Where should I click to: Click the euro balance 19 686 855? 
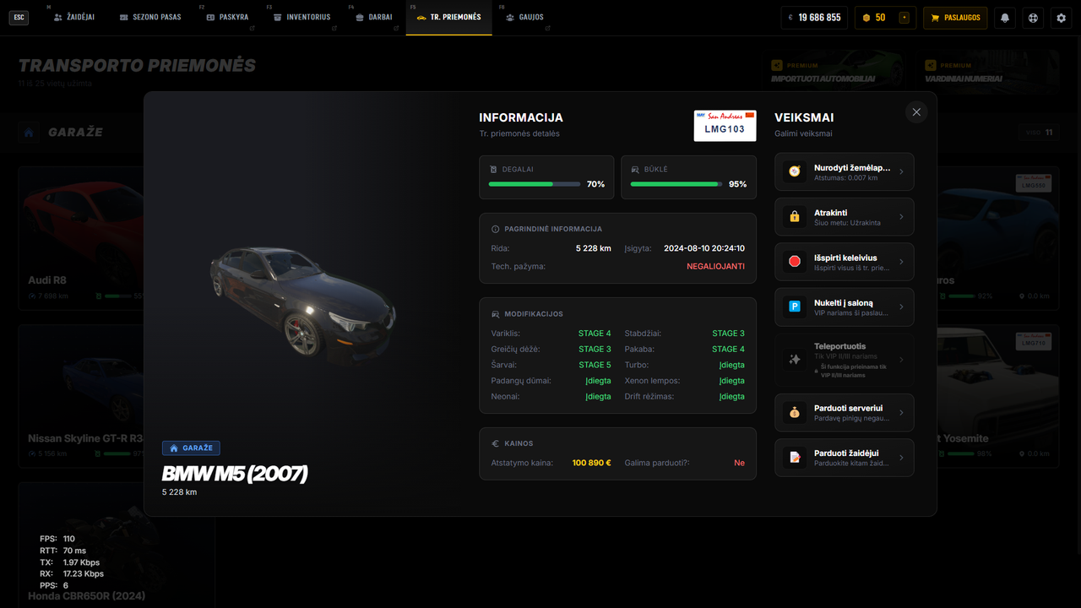814,17
